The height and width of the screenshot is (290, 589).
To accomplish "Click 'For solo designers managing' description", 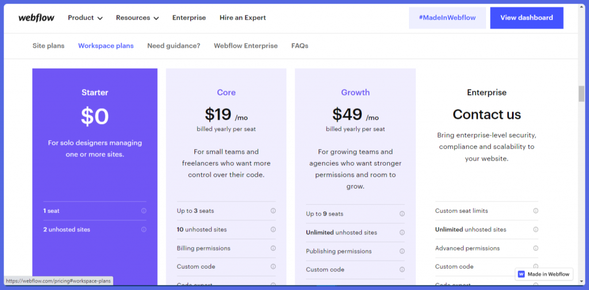I will tap(95, 148).
